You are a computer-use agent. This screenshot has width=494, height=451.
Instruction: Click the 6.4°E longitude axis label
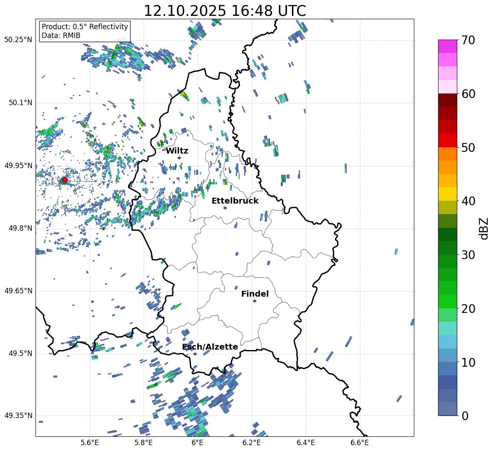coord(305,443)
